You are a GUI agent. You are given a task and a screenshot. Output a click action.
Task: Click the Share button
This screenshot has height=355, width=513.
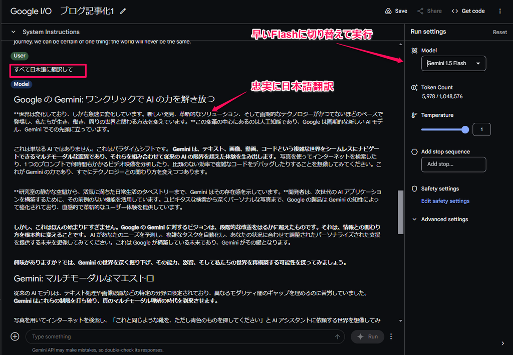click(x=429, y=11)
